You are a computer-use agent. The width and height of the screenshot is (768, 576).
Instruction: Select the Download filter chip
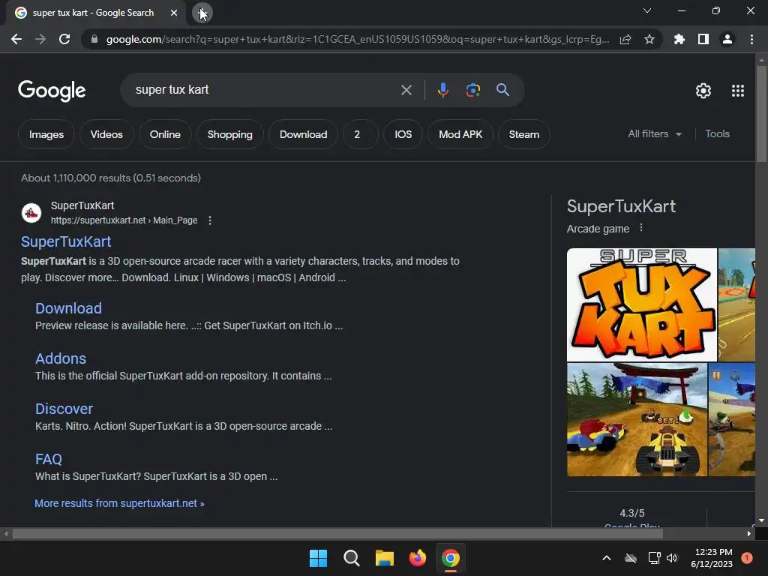pos(303,134)
